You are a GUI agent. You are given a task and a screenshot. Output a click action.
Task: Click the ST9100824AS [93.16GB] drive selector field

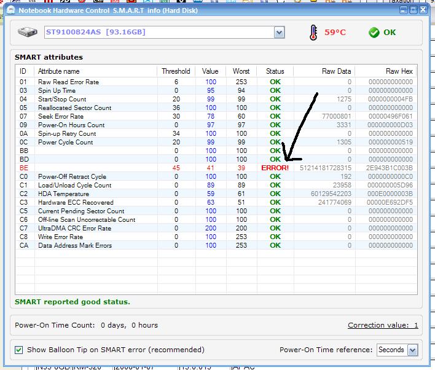point(164,33)
